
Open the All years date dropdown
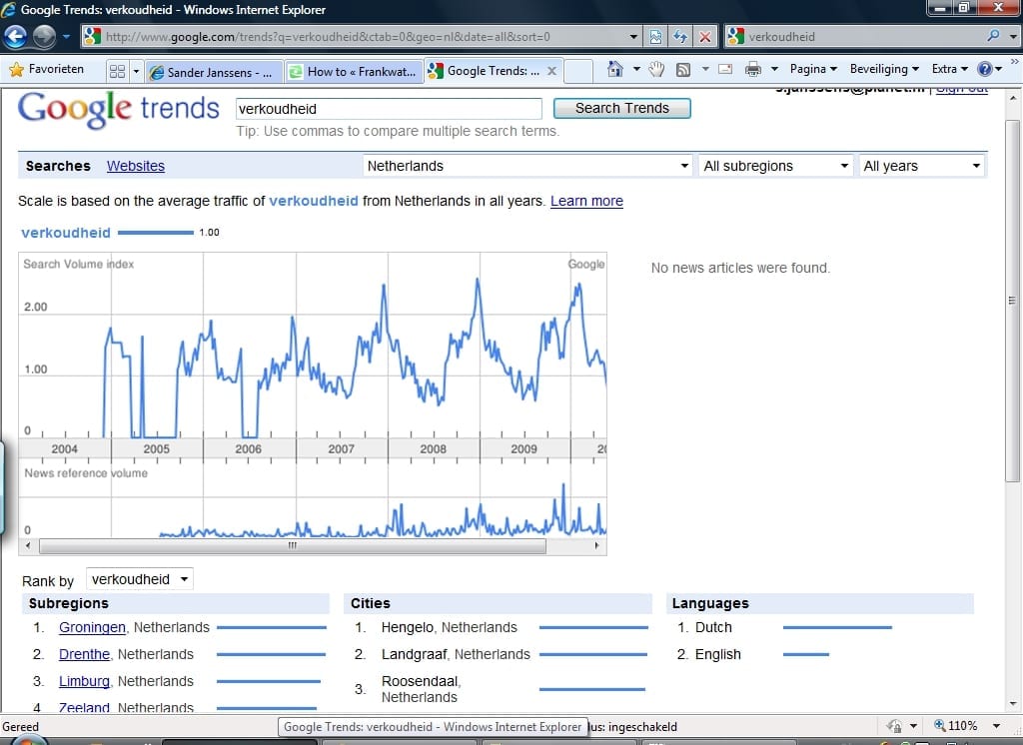921,166
